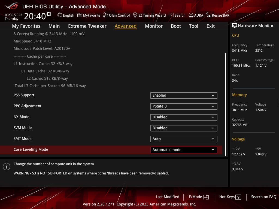Click the EzMode exit arrow icon
279x209 pixels.
206,197
